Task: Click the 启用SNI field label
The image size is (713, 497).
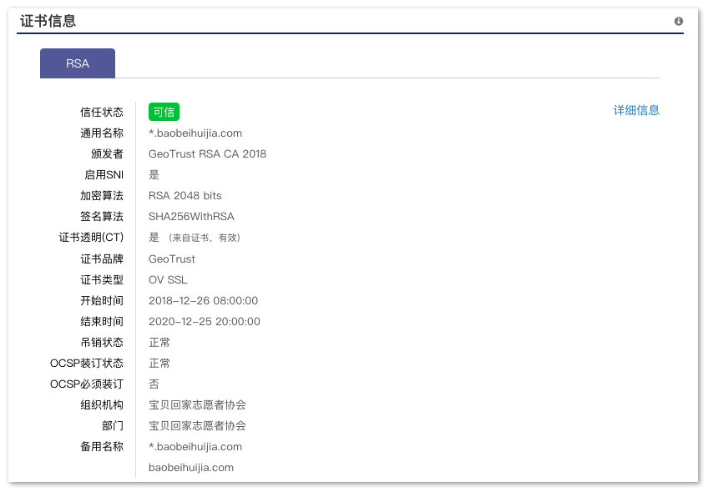Action: pyautogui.click(x=104, y=175)
